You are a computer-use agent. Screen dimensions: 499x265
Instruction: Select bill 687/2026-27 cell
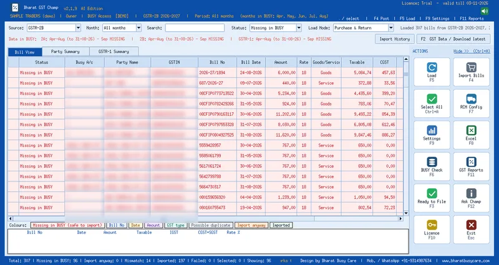(217, 83)
